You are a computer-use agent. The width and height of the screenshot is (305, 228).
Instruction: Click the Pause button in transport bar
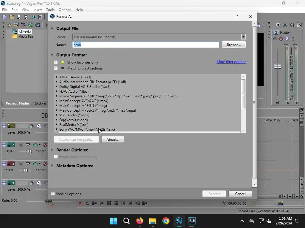109,203
